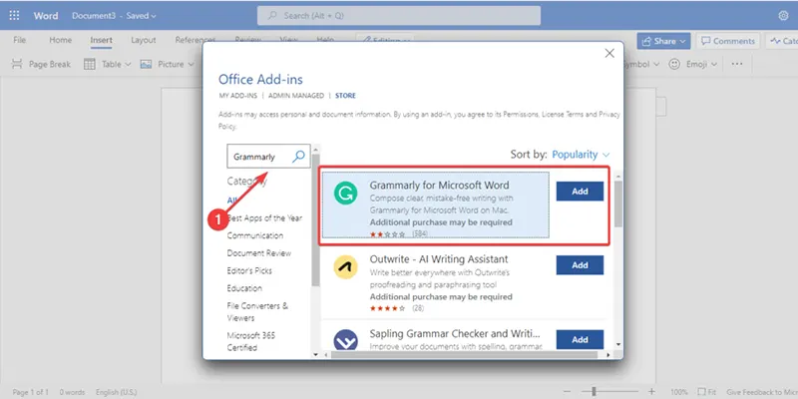Select the Insert ribbon tab

[x=102, y=40]
